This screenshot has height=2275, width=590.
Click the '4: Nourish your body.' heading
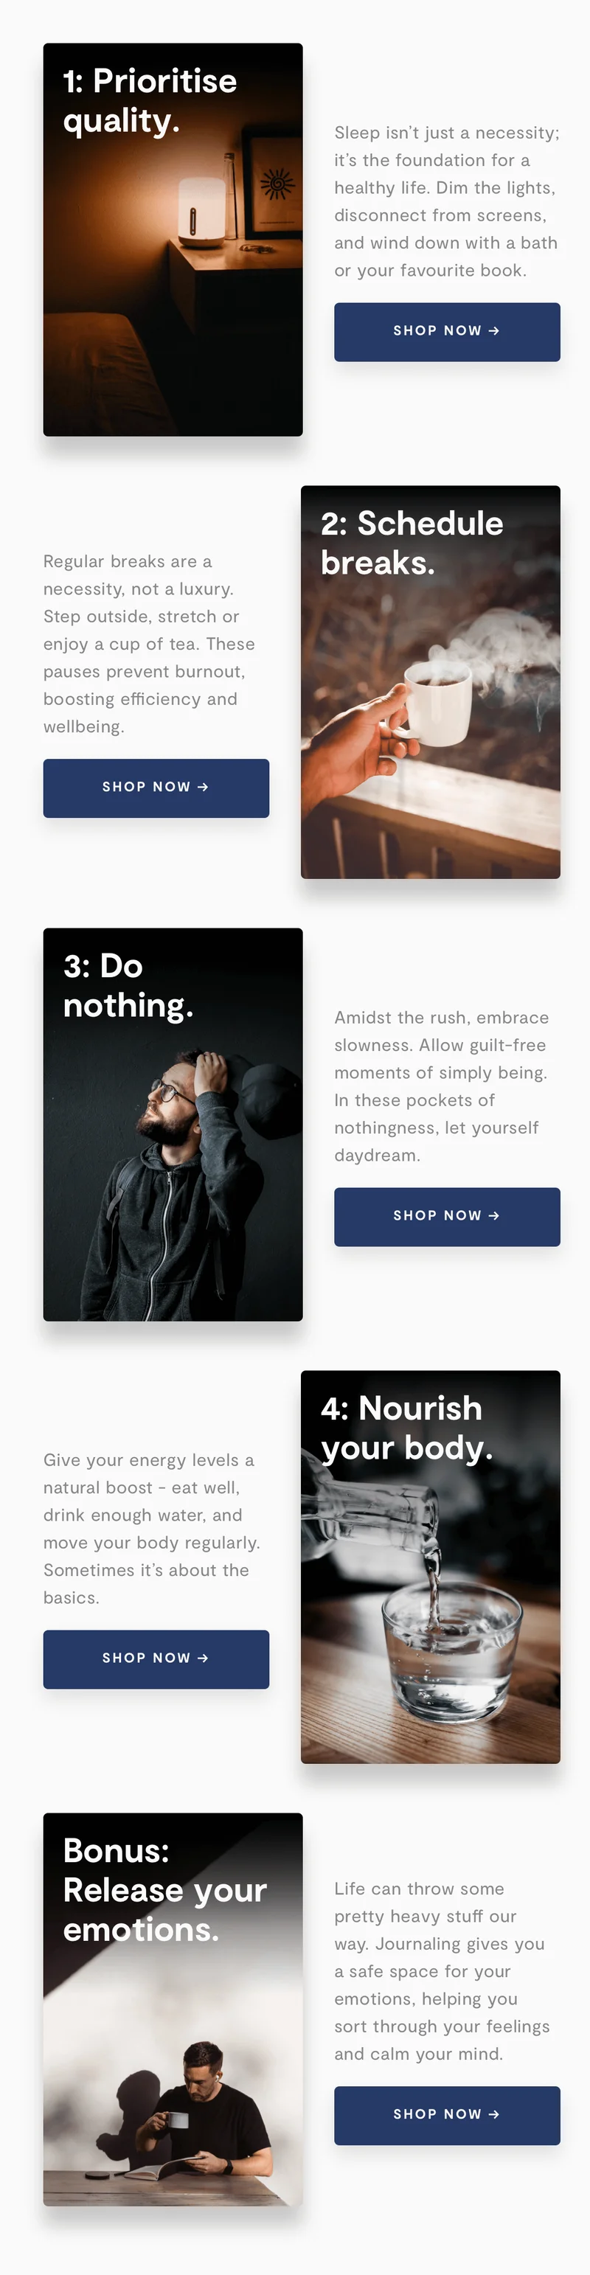tap(406, 1428)
